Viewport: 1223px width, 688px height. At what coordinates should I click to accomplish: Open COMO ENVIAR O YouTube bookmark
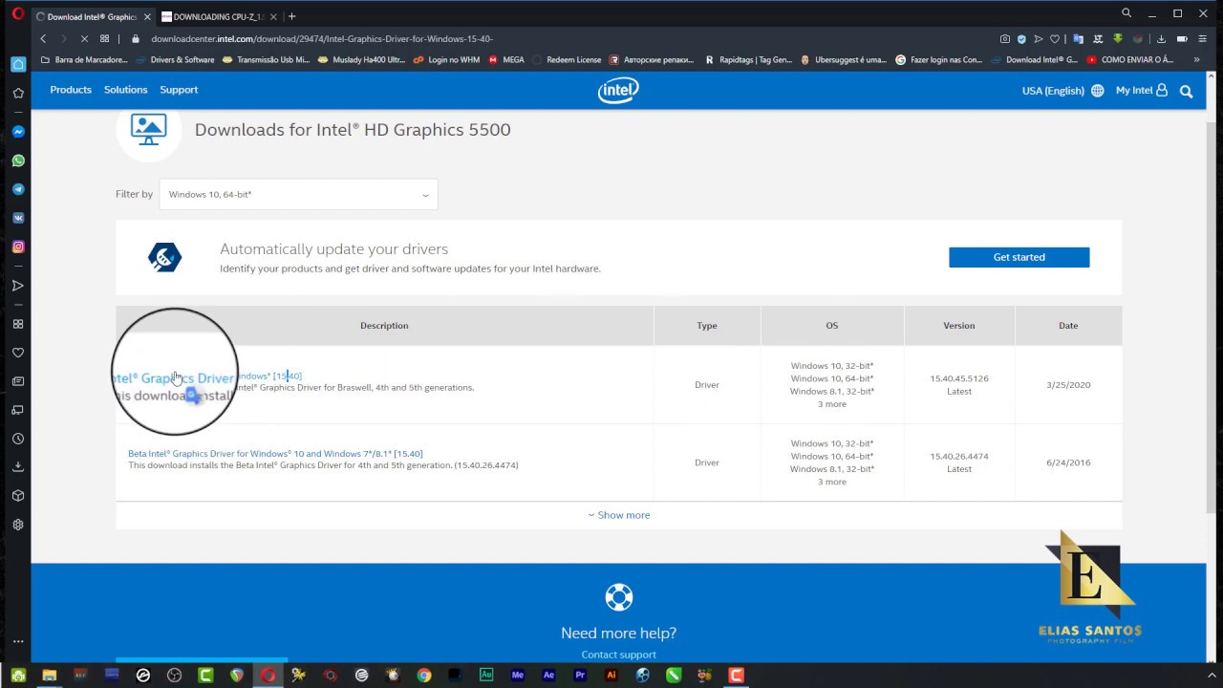[1130, 59]
